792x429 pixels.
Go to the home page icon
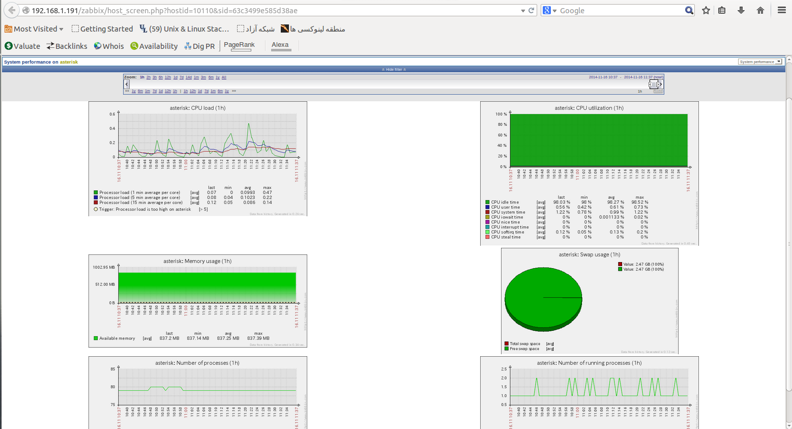(x=760, y=10)
